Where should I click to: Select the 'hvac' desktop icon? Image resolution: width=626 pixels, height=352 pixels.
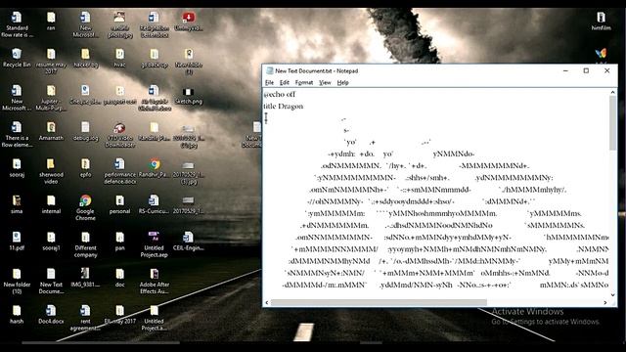point(119,58)
